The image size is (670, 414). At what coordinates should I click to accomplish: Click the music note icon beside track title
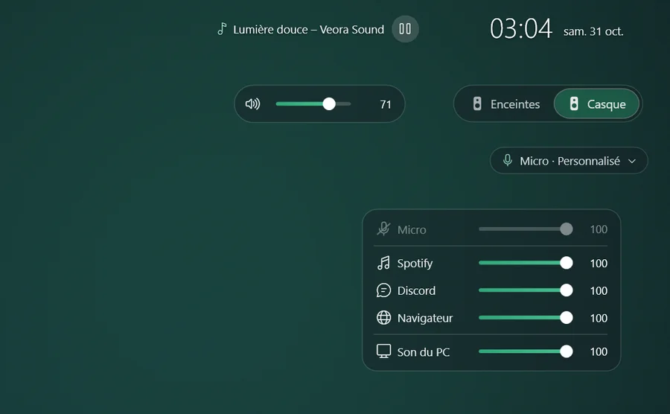(222, 29)
